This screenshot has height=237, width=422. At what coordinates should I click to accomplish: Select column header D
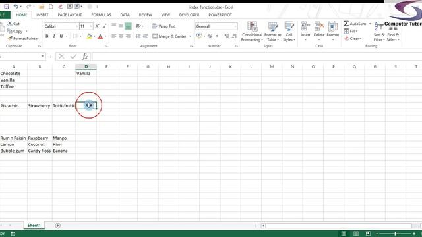click(86, 66)
